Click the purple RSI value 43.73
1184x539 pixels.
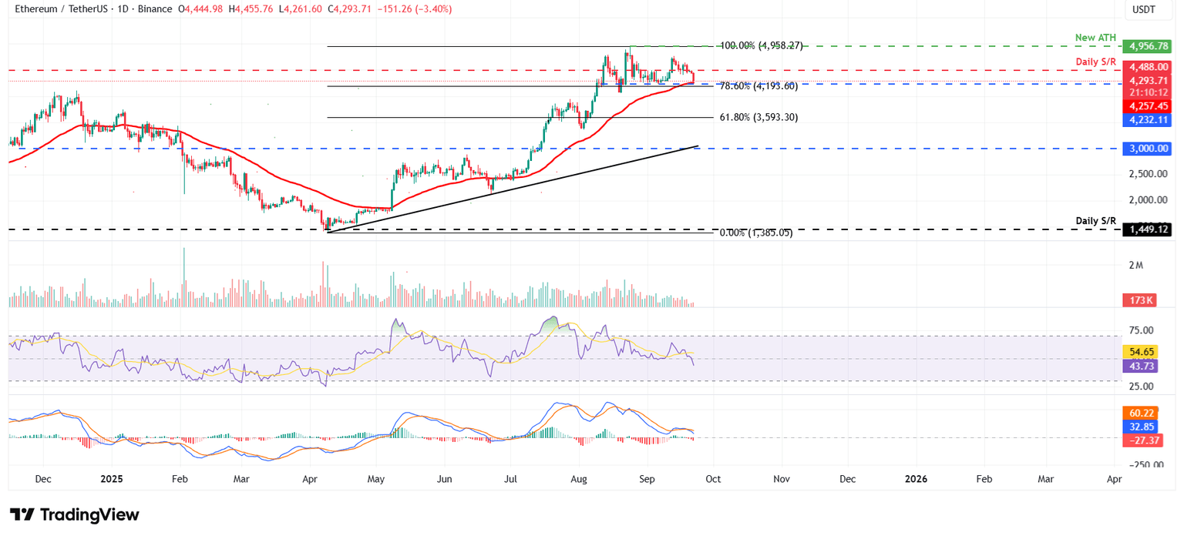(1139, 367)
